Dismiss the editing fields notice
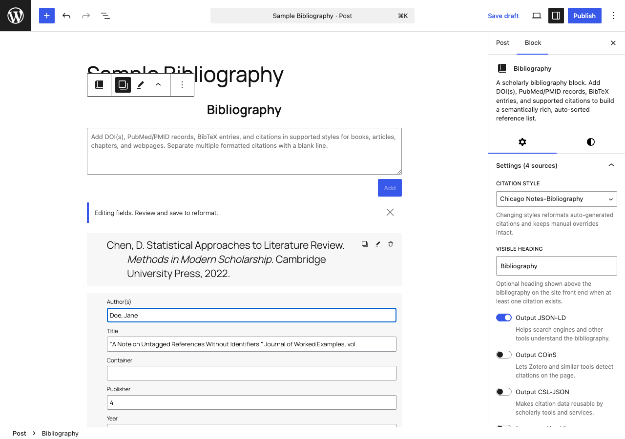Image resolution: width=625 pixels, height=439 pixels. tap(390, 212)
